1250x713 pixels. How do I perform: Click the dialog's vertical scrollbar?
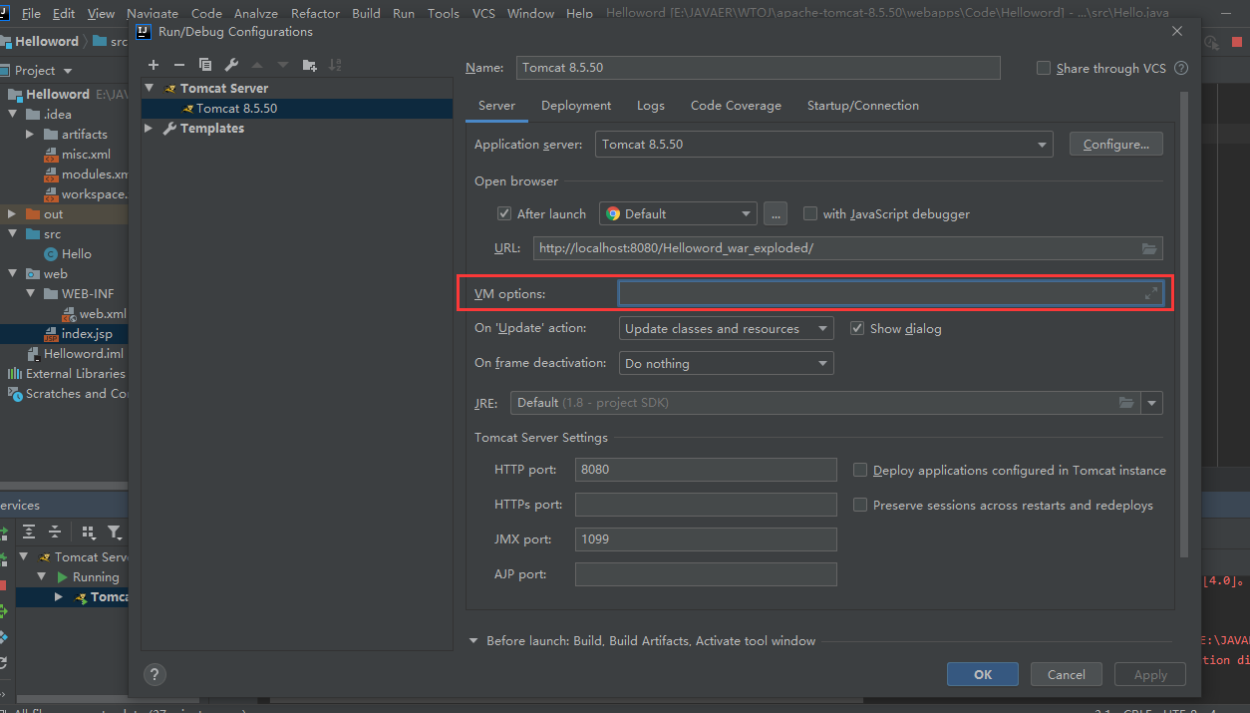pyautogui.click(x=1184, y=324)
